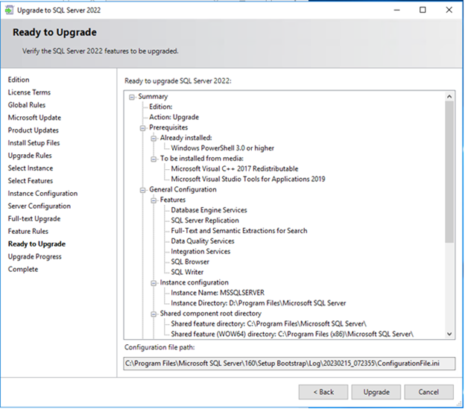Screen dimensions: 465x409
Task: Select SQL Server Replication feature
Action: tap(205, 221)
